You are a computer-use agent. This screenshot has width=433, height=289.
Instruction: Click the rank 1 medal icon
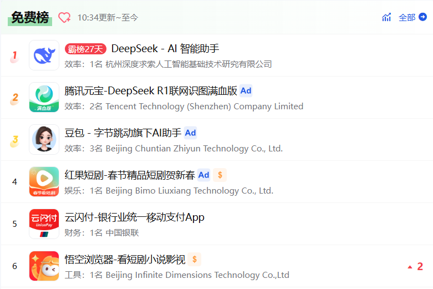point(14,56)
